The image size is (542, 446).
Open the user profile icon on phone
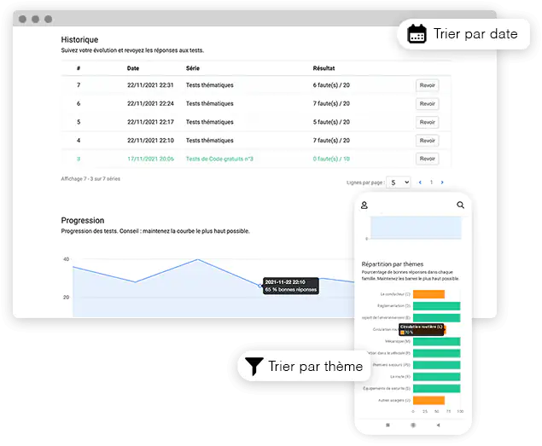click(364, 206)
